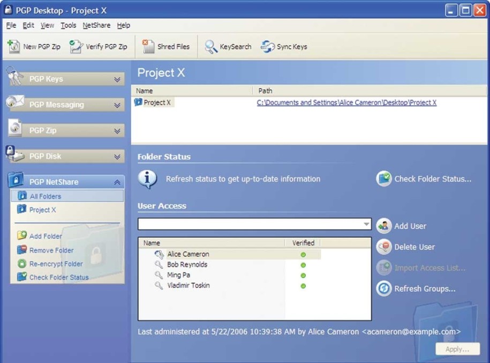Screen dimensions: 490x363
Task: Click Alice Cameron's green verified dot
Action: pyautogui.click(x=303, y=255)
